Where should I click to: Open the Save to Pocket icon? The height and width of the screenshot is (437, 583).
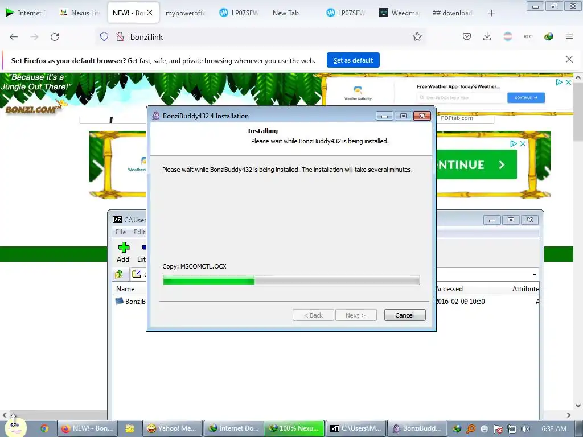click(x=467, y=37)
